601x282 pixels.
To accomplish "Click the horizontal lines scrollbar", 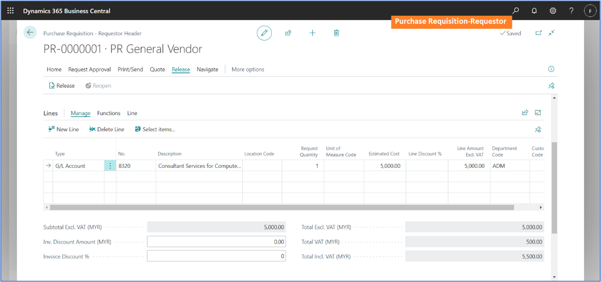I will [282, 208].
